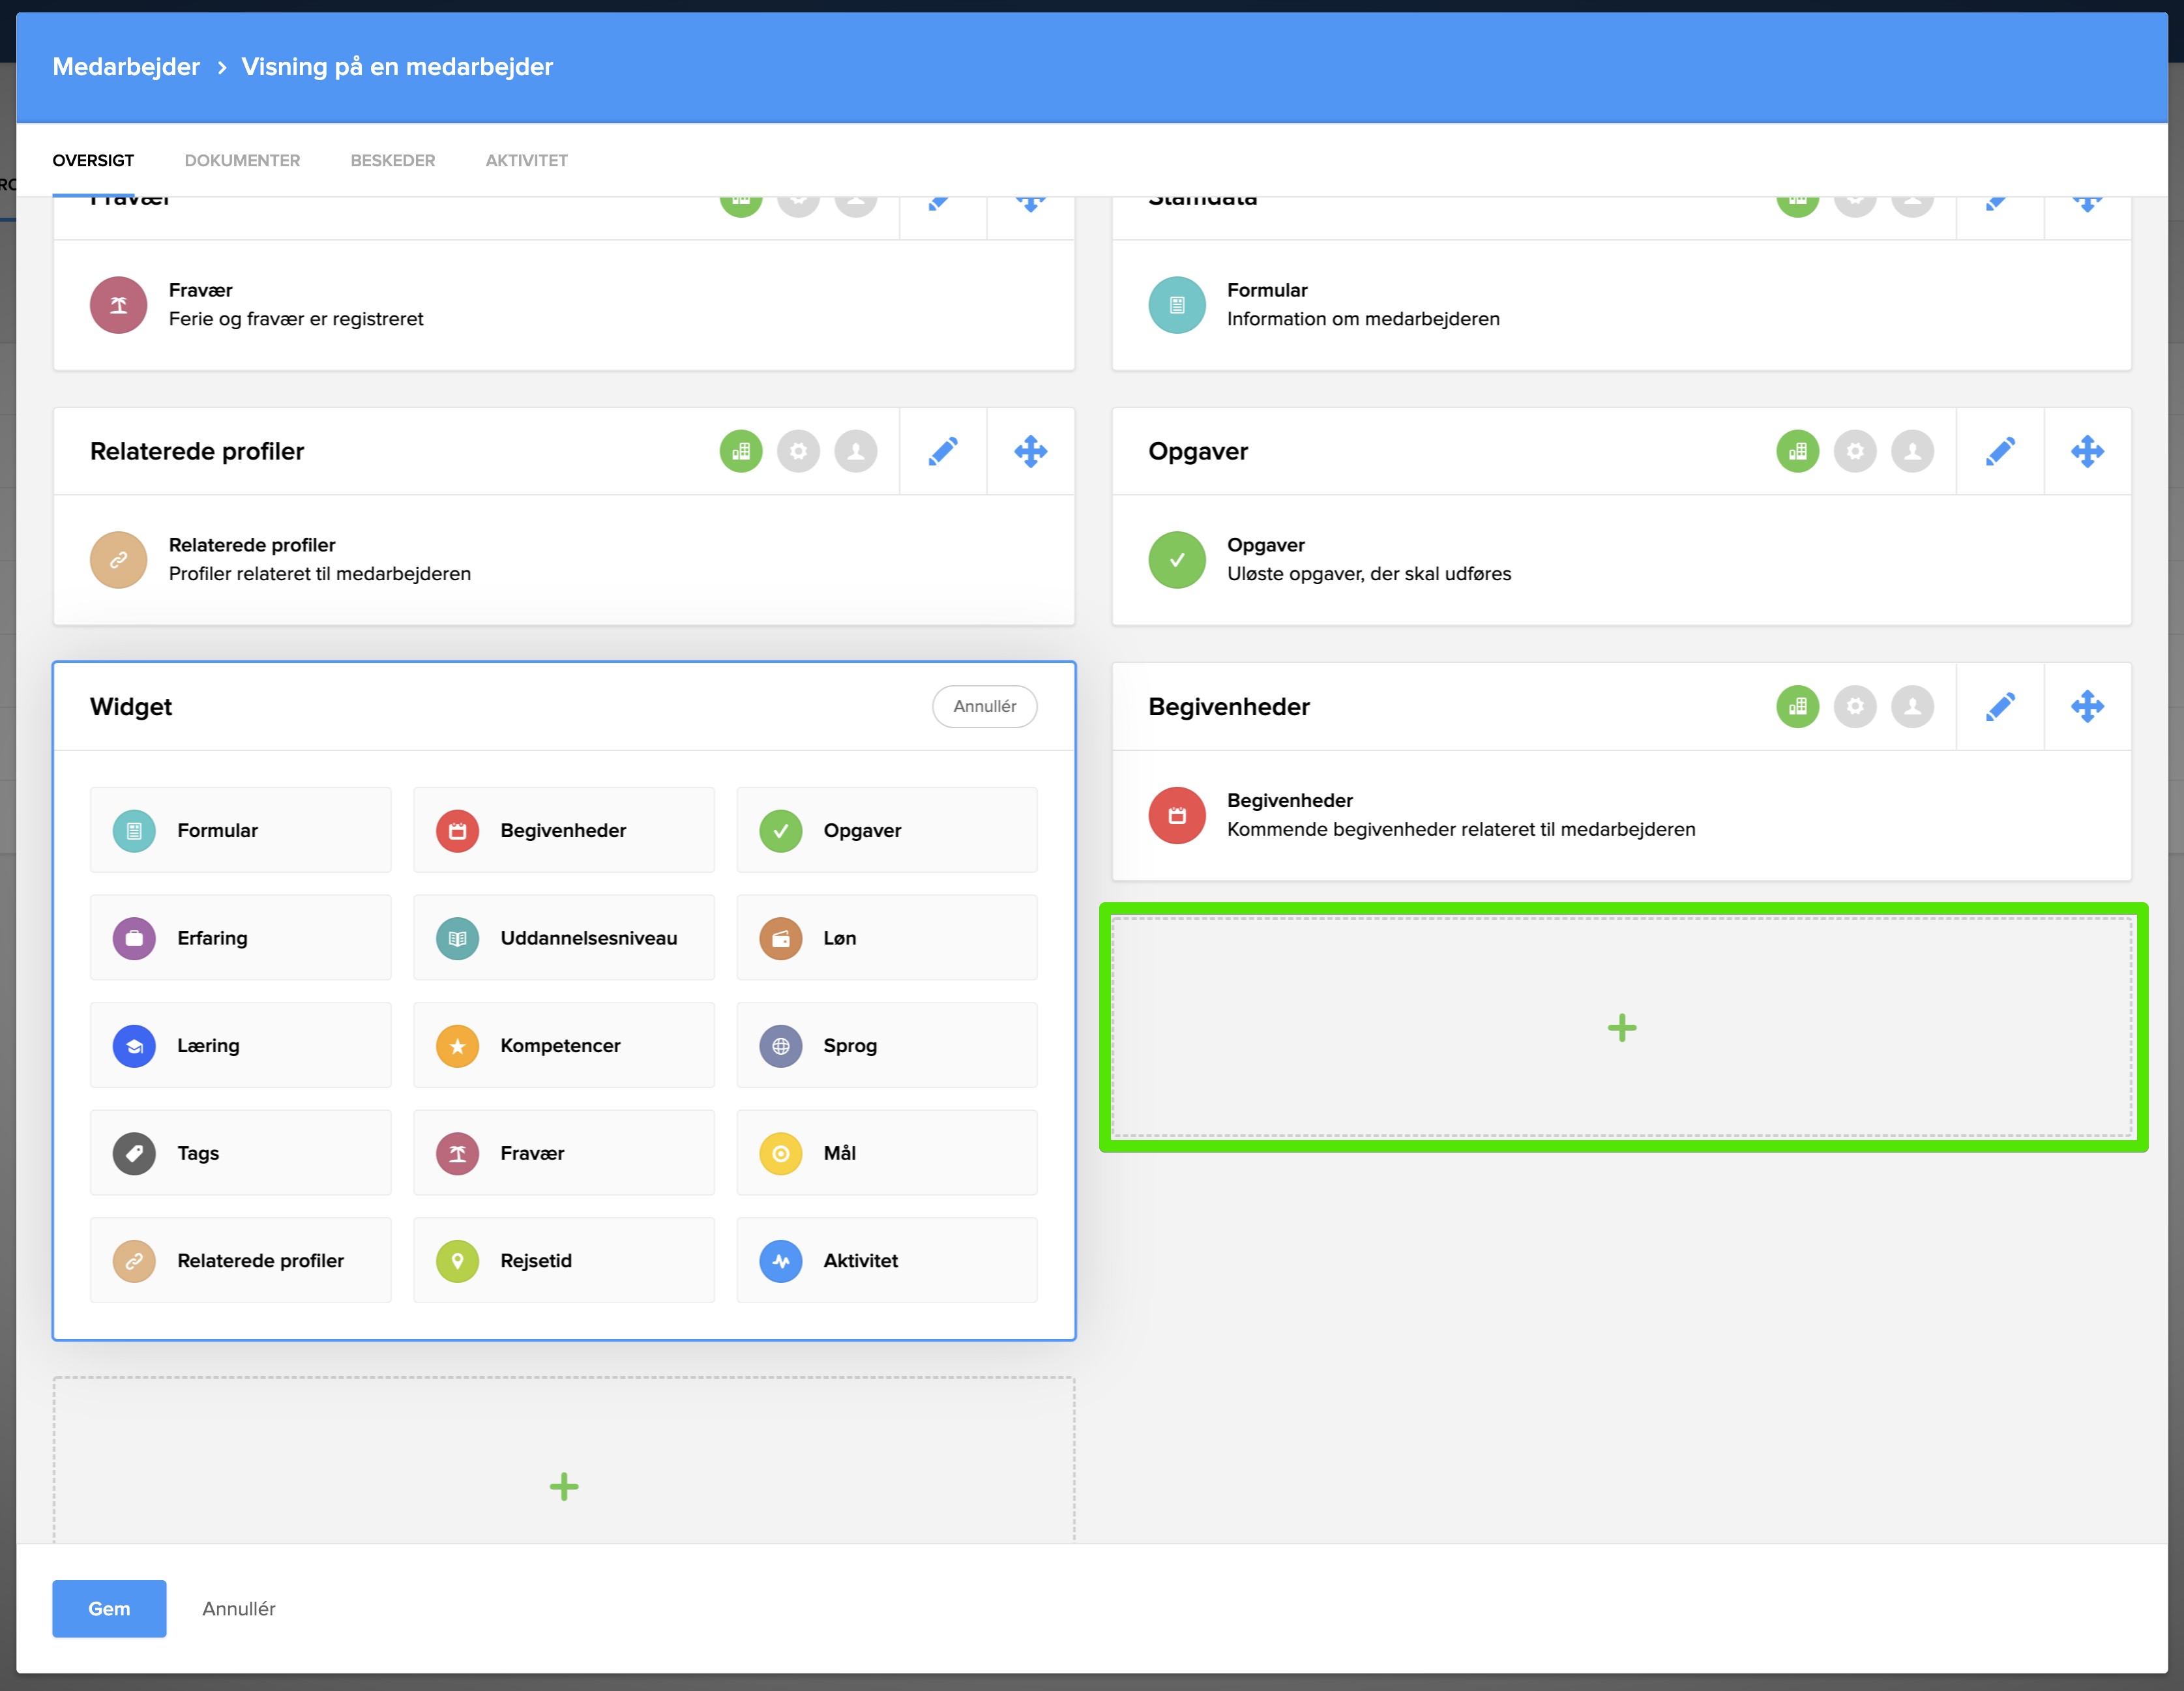The image size is (2184, 1691).
Task: Select the Aktivitet pulse widget option
Action: click(x=886, y=1260)
